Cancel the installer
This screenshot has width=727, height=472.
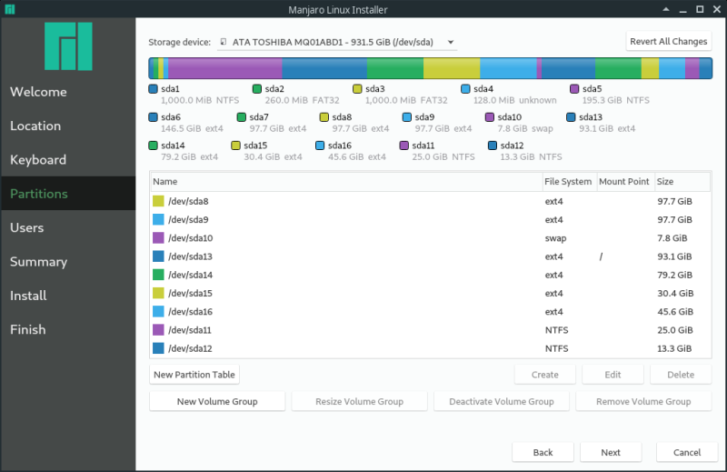click(687, 452)
